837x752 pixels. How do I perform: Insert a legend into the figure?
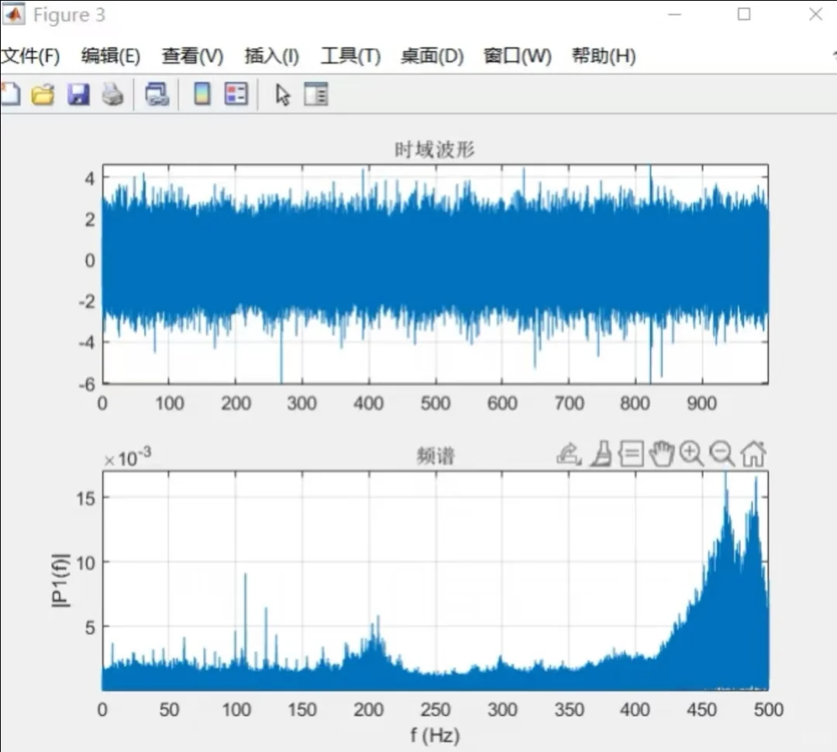point(235,94)
